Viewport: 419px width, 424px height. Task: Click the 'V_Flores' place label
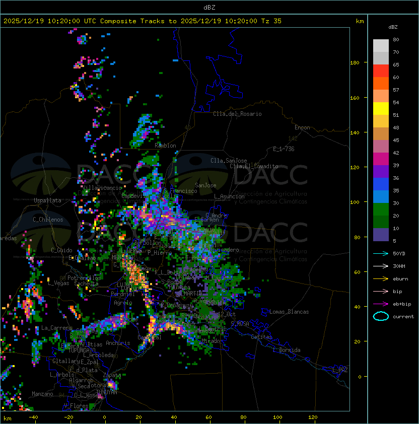pyautogui.click(x=76, y=406)
